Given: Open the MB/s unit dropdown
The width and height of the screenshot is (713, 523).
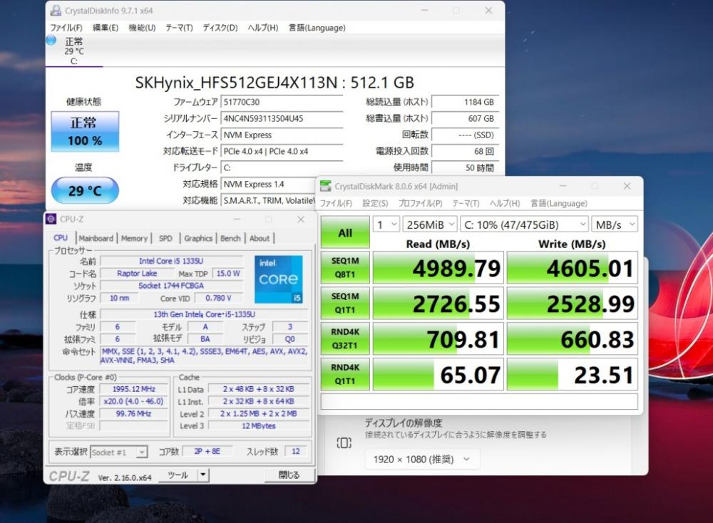Looking at the screenshot, I should click(614, 224).
